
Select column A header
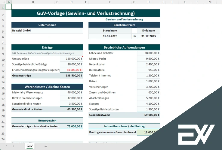pyautogui.click(x=9, y=2)
